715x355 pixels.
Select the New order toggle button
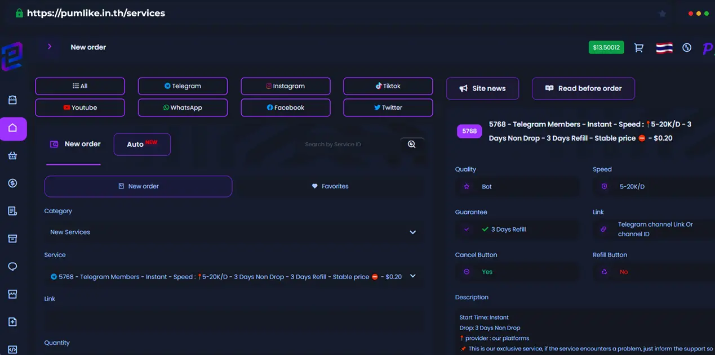click(138, 186)
